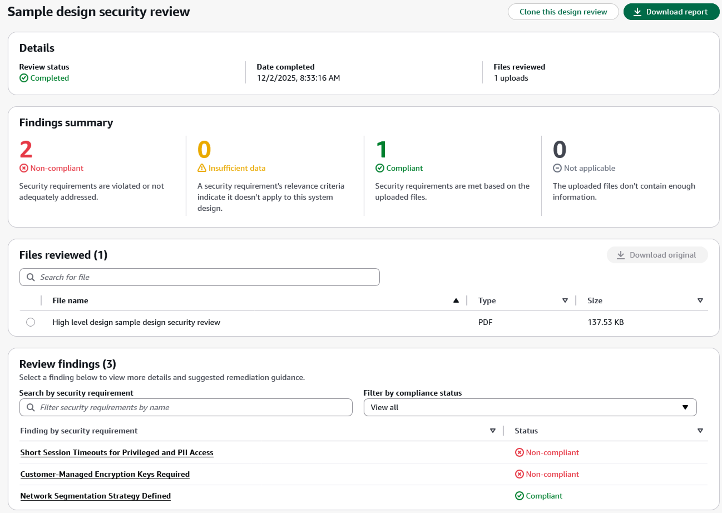Click the download icon in Download report
The height and width of the screenshot is (513, 722).
tap(637, 12)
